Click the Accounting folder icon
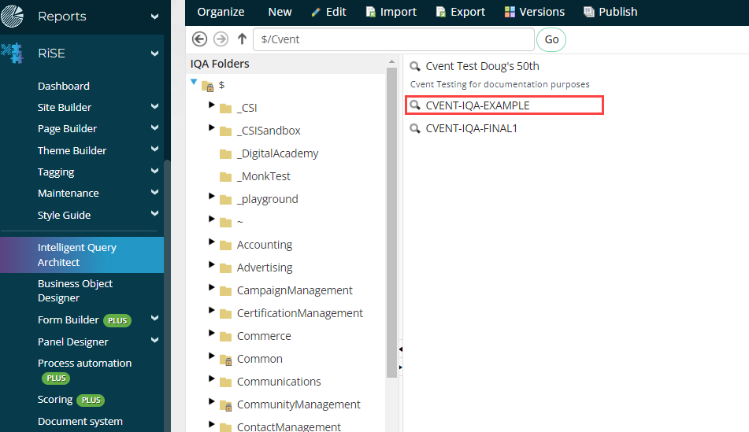 (x=225, y=245)
